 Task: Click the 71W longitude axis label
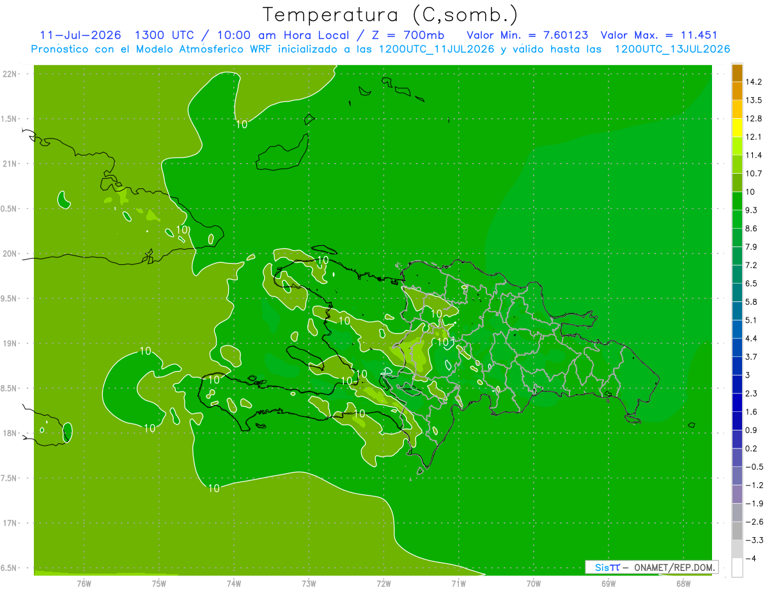[x=458, y=583]
